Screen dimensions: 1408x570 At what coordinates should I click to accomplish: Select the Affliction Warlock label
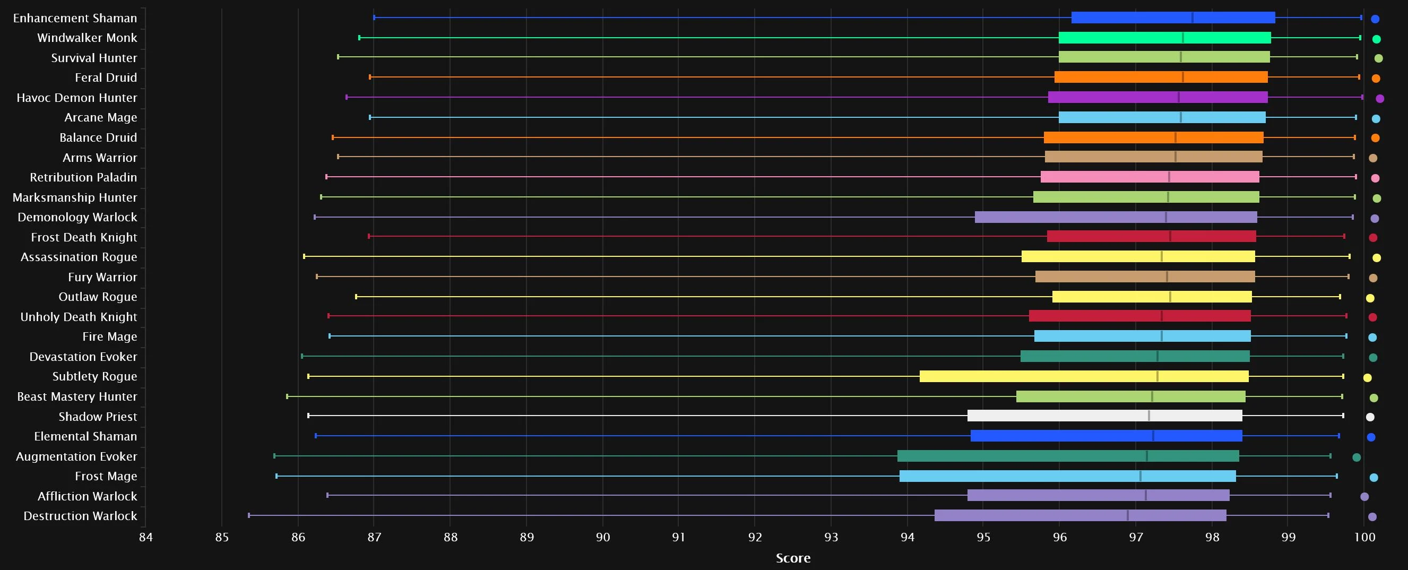point(88,496)
